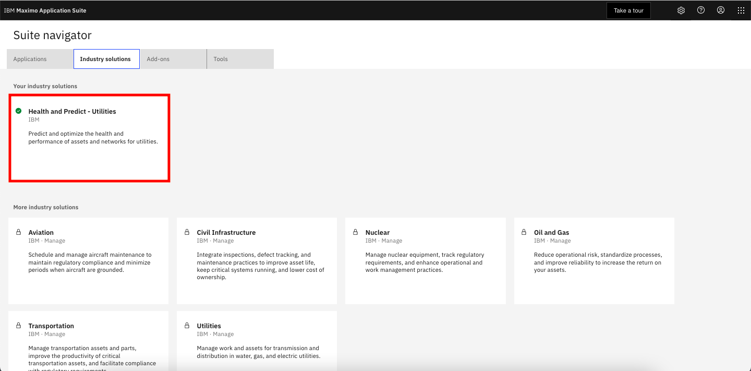Click the lock icon on Utilities card

187,326
